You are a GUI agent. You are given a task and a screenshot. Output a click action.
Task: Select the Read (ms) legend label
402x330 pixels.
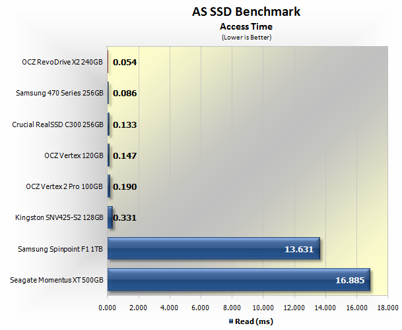[254, 321]
